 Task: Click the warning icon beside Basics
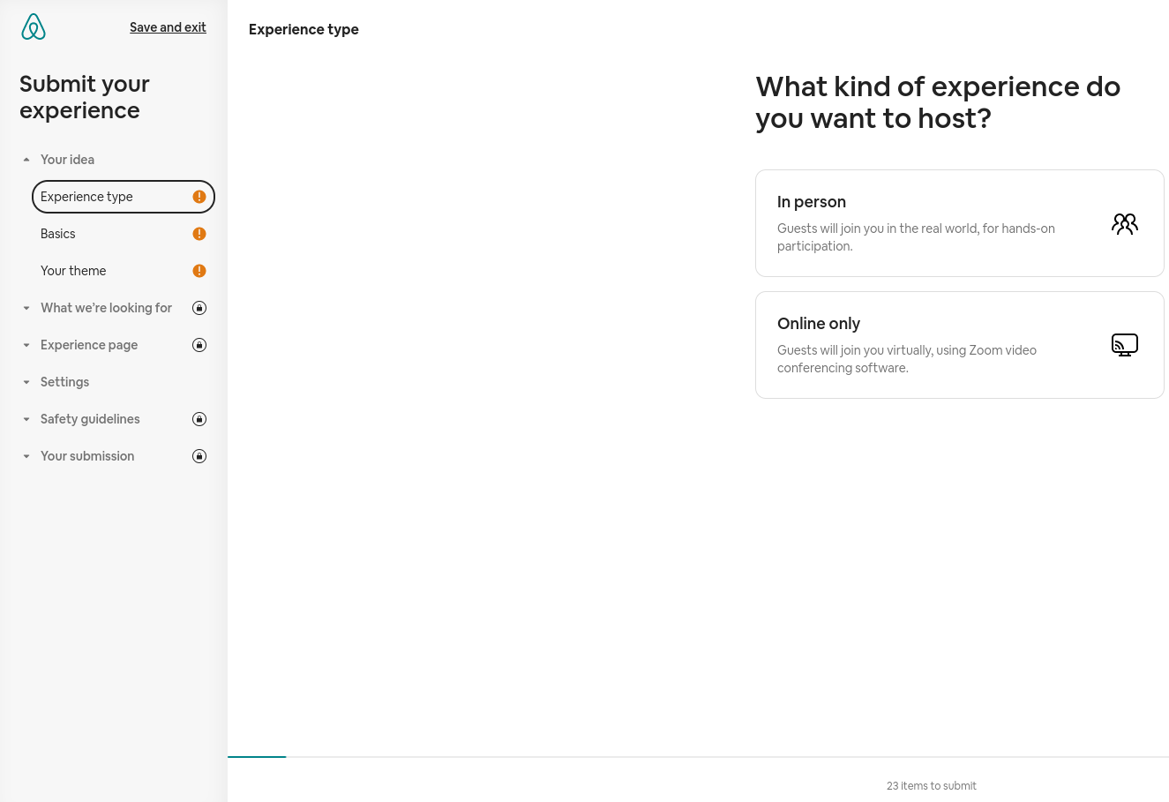click(x=199, y=234)
